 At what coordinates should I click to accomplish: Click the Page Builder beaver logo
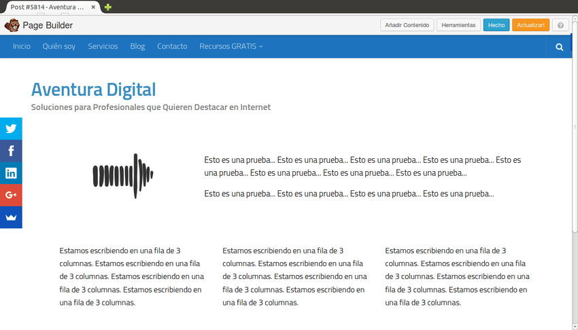(12, 26)
